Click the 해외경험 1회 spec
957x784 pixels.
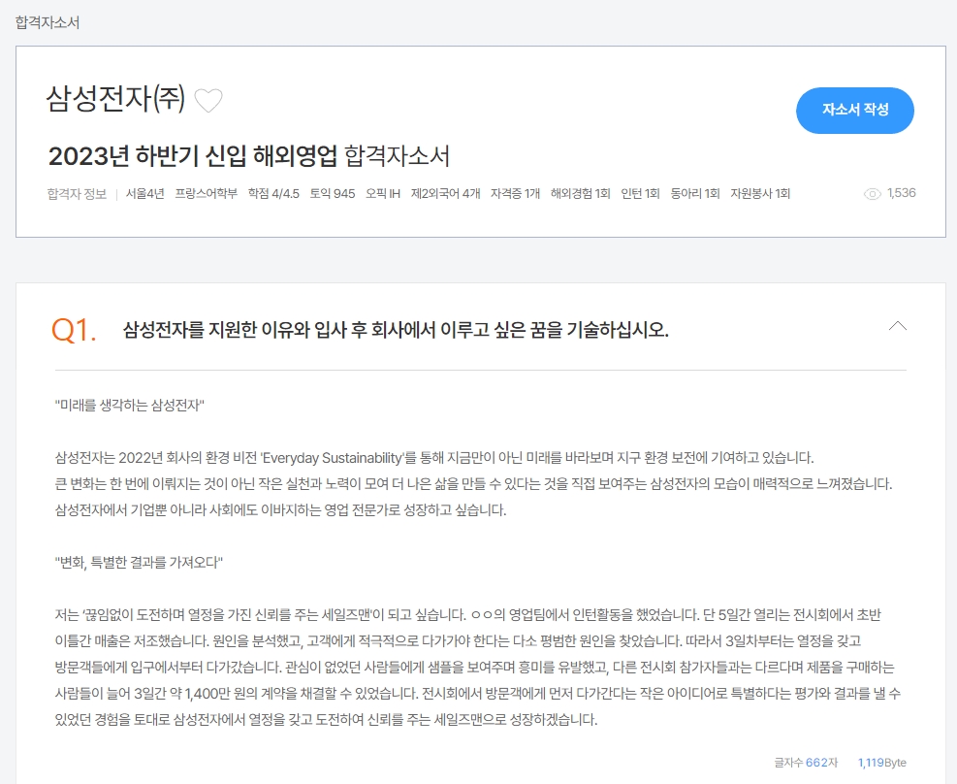581,193
